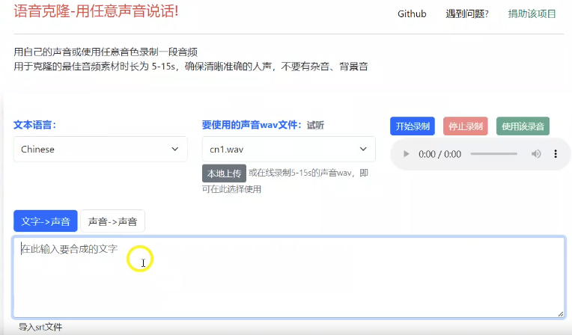Open the Chinese text language dropdown
Image resolution: width=572 pixels, height=335 pixels.
click(x=100, y=149)
